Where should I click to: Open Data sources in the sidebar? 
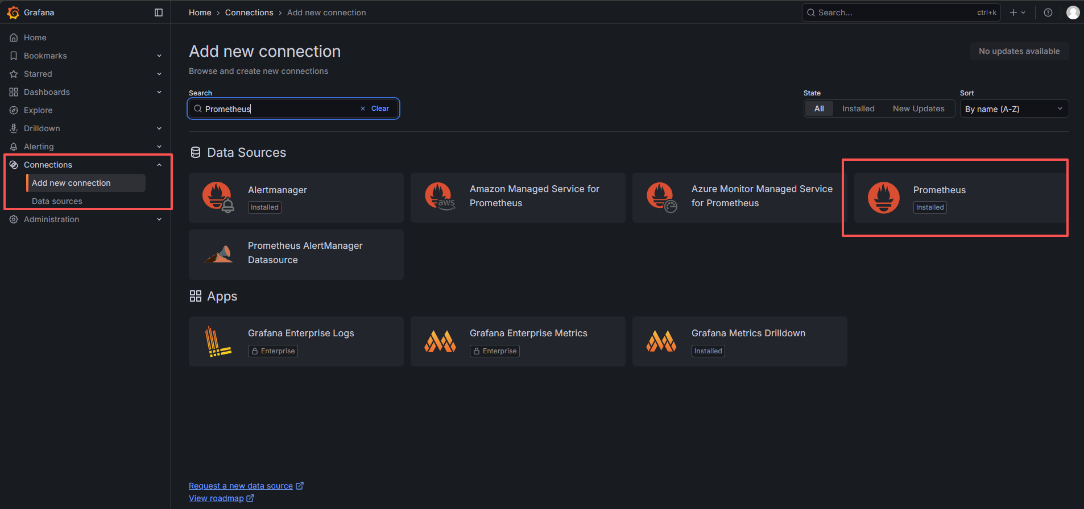57,201
